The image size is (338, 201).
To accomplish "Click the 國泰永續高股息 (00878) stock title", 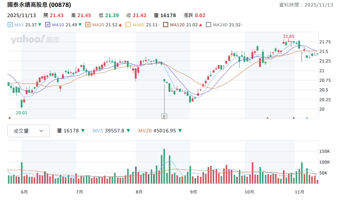I will (x=39, y=5).
